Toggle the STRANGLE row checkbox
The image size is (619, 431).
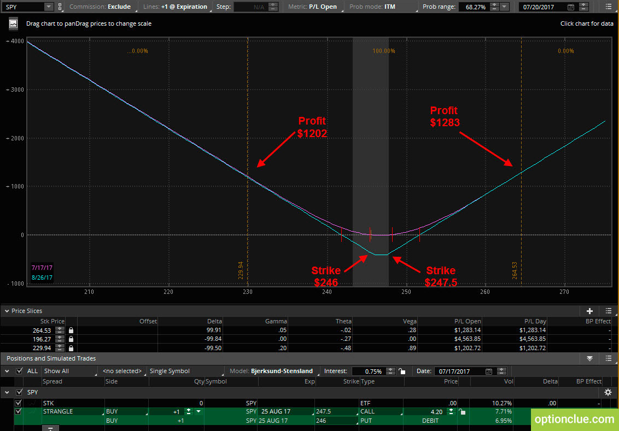[18, 411]
